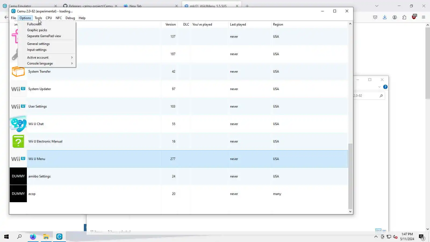Click the game list scrollbar down arrow
430x242 pixels.
point(350,212)
